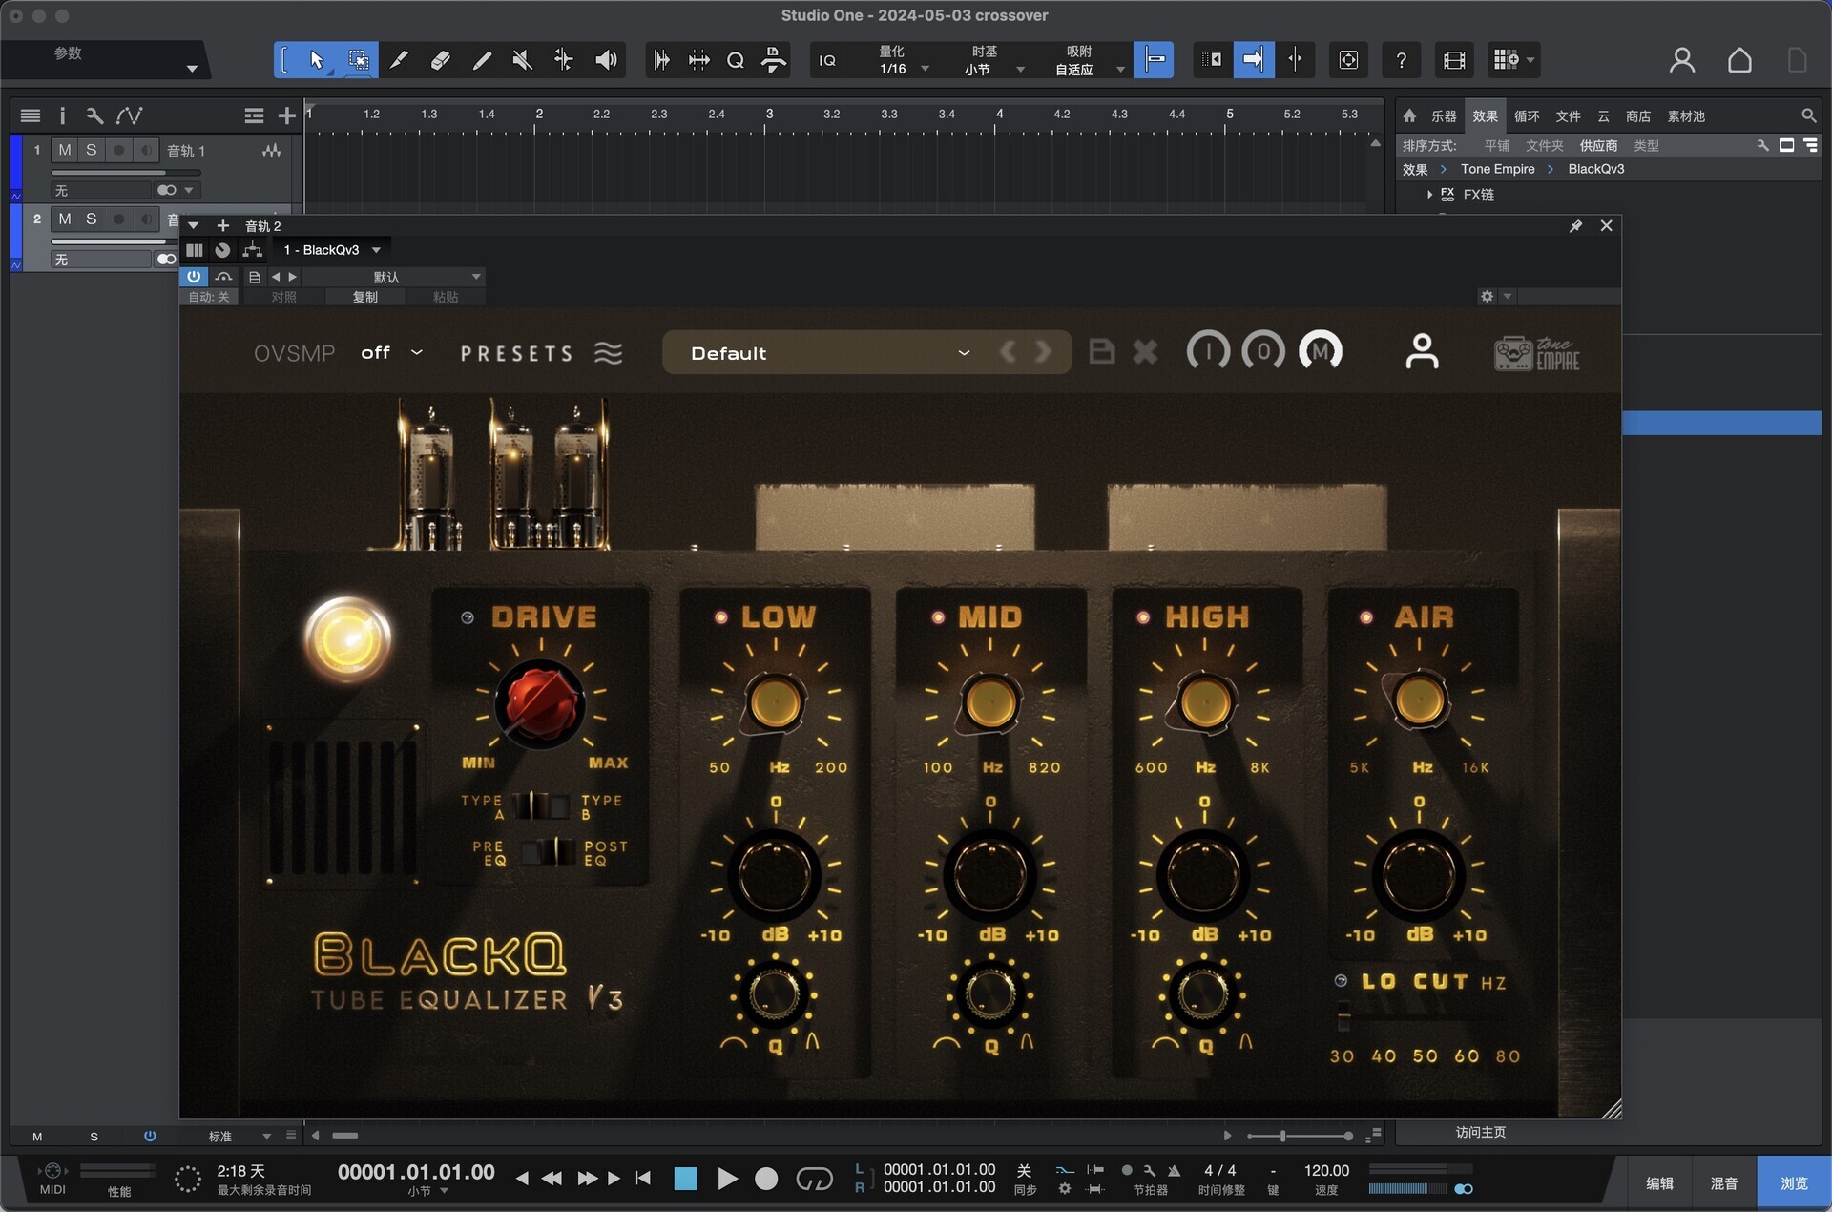The image size is (1832, 1212).
Task: Open the video player film icon
Action: (1454, 60)
